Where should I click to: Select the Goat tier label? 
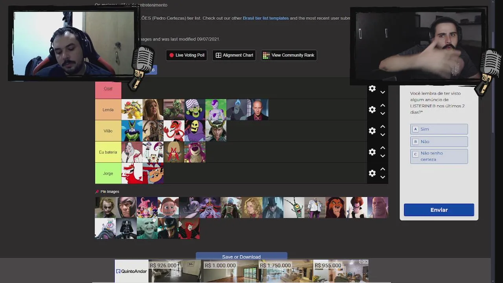[x=108, y=88]
